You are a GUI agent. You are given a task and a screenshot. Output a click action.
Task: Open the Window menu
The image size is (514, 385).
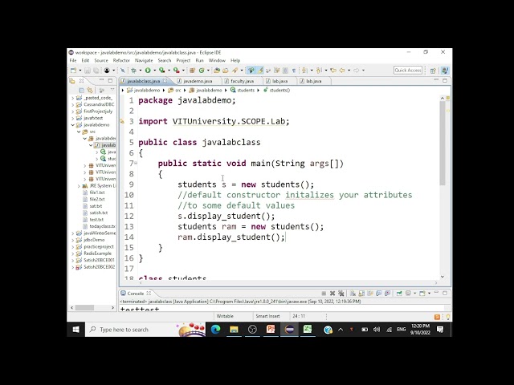pyautogui.click(x=217, y=61)
